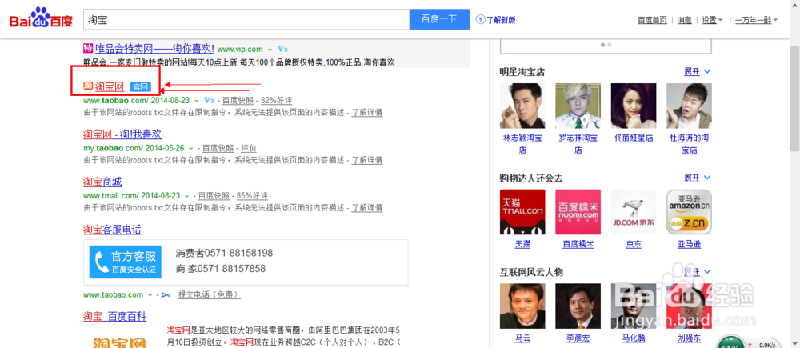The width and height of the screenshot is (800, 348).
Task: Click the photo of 马云
Action: click(522, 306)
